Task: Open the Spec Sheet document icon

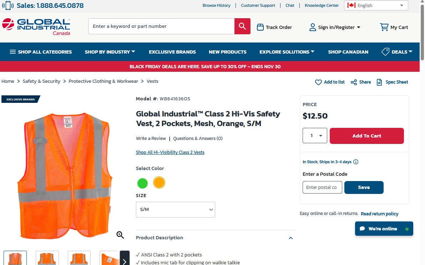Action: [x=379, y=82]
